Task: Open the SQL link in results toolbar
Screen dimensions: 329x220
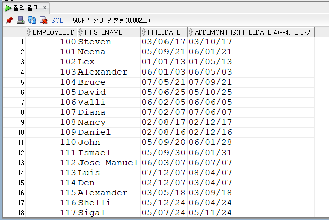Action: point(57,20)
